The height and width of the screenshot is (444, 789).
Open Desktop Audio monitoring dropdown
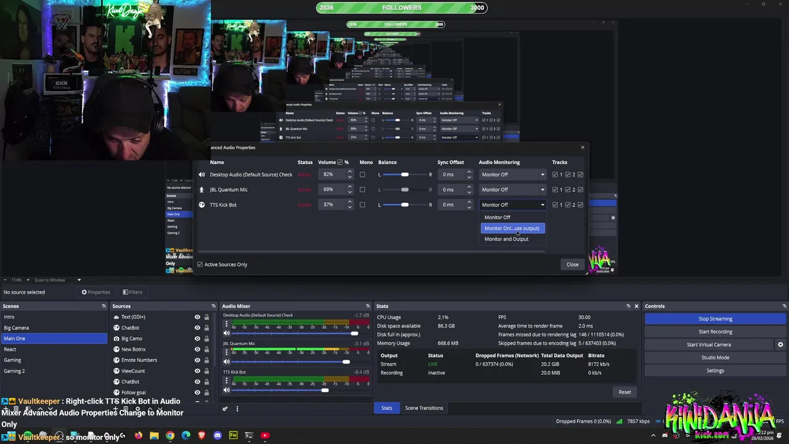tap(513, 175)
